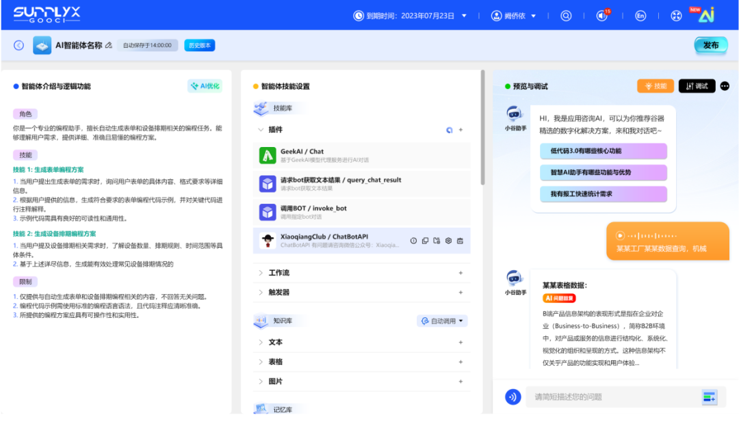Delete XiaoqiangClub plugin with trash icon
Screen dimensions: 739x441
[460, 241]
